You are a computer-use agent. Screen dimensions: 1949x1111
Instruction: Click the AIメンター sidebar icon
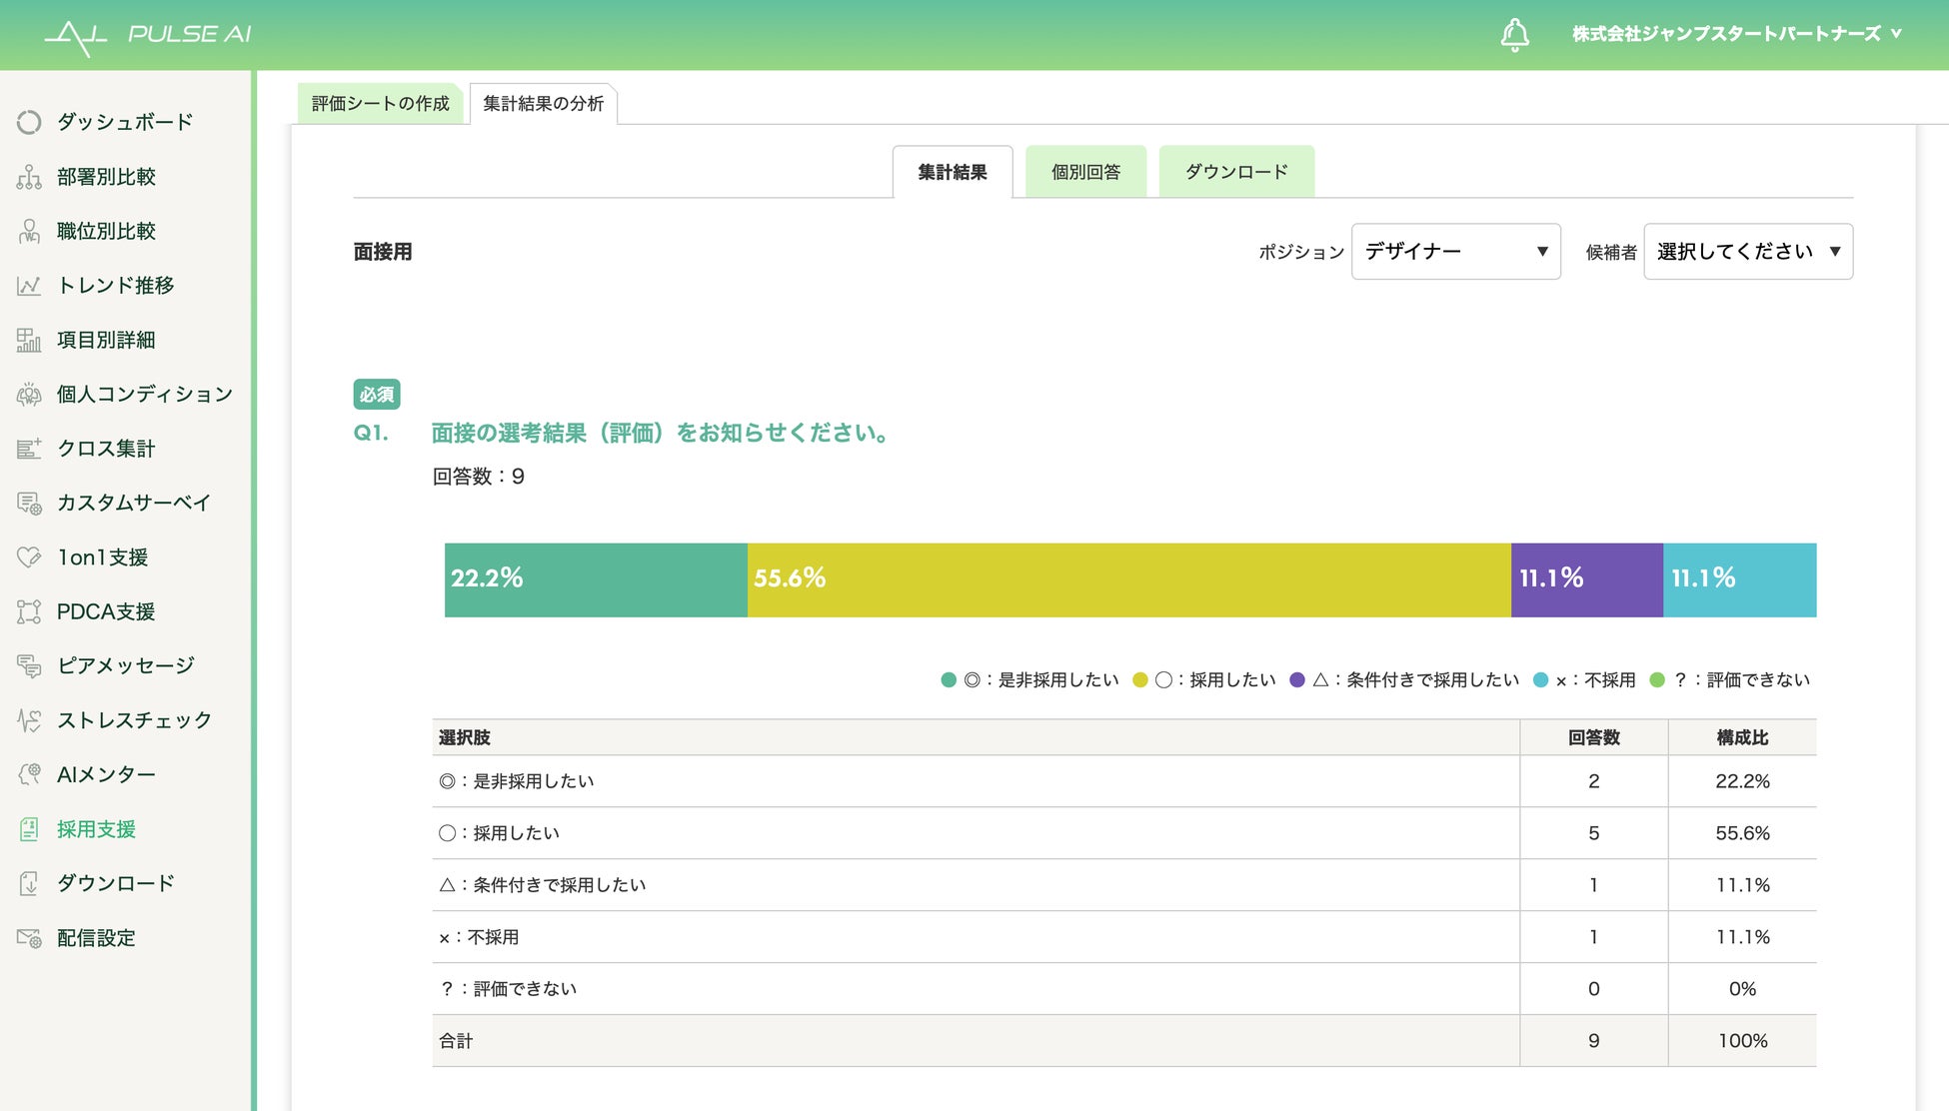(x=29, y=774)
